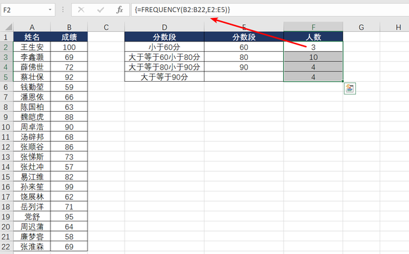
Task: Select the name cell 薛佛世
Action: coord(32,67)
